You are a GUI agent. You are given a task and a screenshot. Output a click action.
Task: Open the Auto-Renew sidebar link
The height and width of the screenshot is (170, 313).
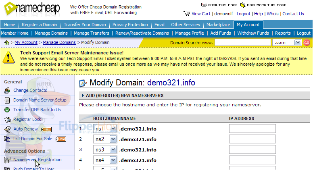25,129
